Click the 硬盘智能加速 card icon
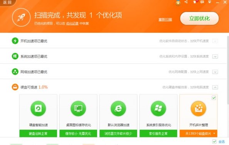This screenshot has width=229, height=145. pos(38,108)
